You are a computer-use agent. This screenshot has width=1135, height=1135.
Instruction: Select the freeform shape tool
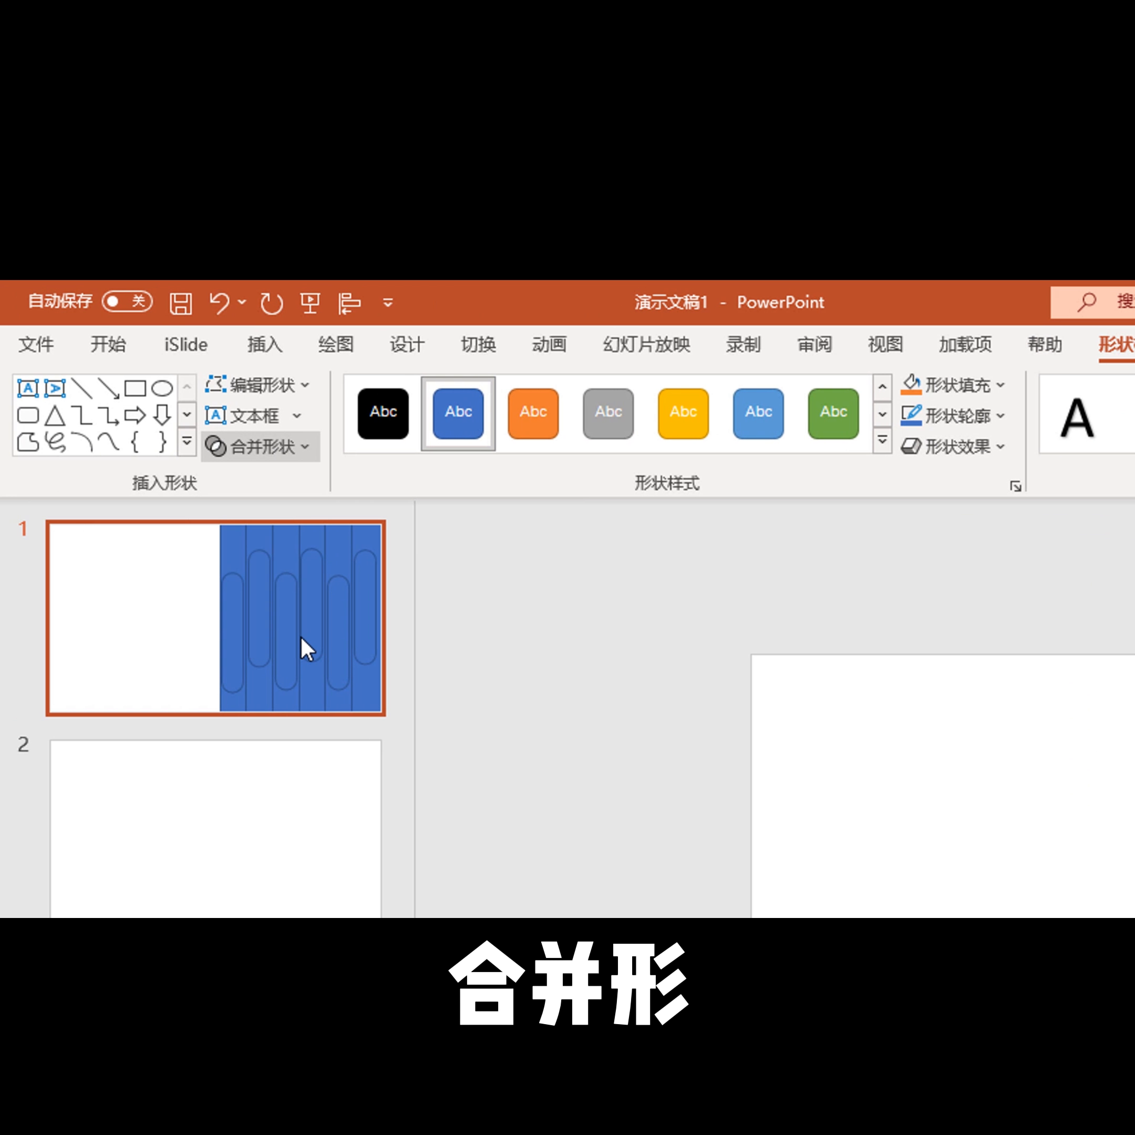28,442
